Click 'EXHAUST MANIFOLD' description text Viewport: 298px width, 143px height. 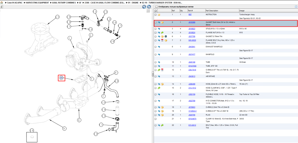point(214,47)
